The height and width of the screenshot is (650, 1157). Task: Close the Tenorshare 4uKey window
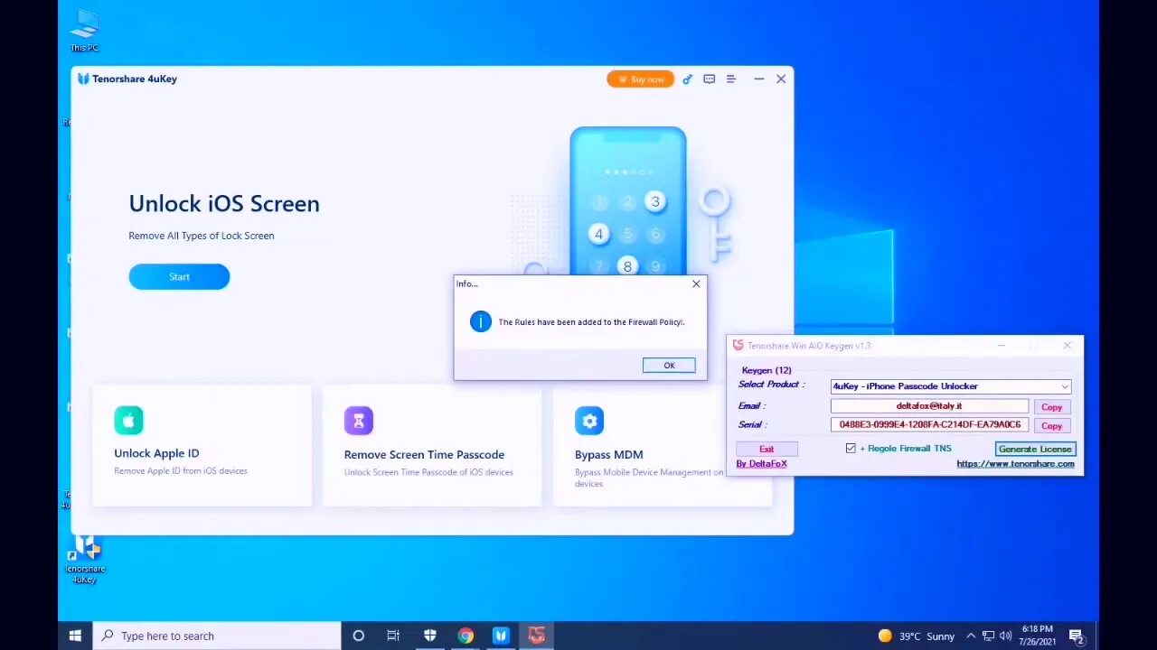(781, 79)
